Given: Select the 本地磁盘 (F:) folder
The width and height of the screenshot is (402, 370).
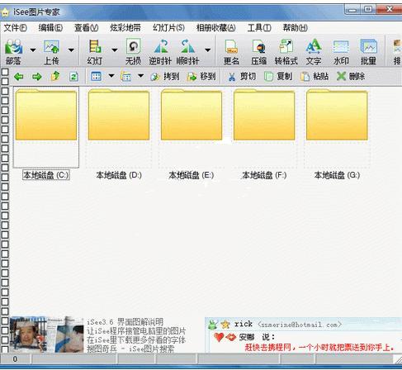Looking at the screenshot, I should coord(264,134).
